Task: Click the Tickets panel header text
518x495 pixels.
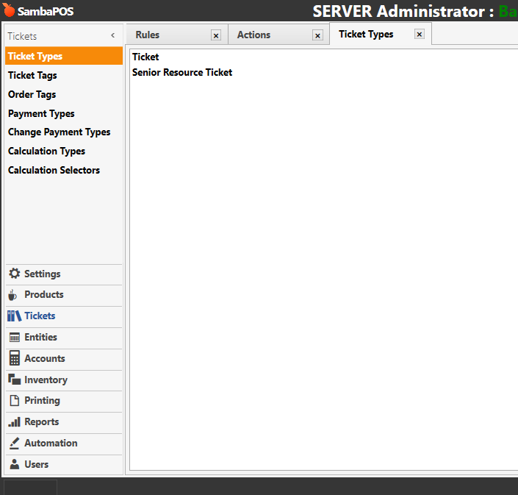Action: (x=22, y=36)
